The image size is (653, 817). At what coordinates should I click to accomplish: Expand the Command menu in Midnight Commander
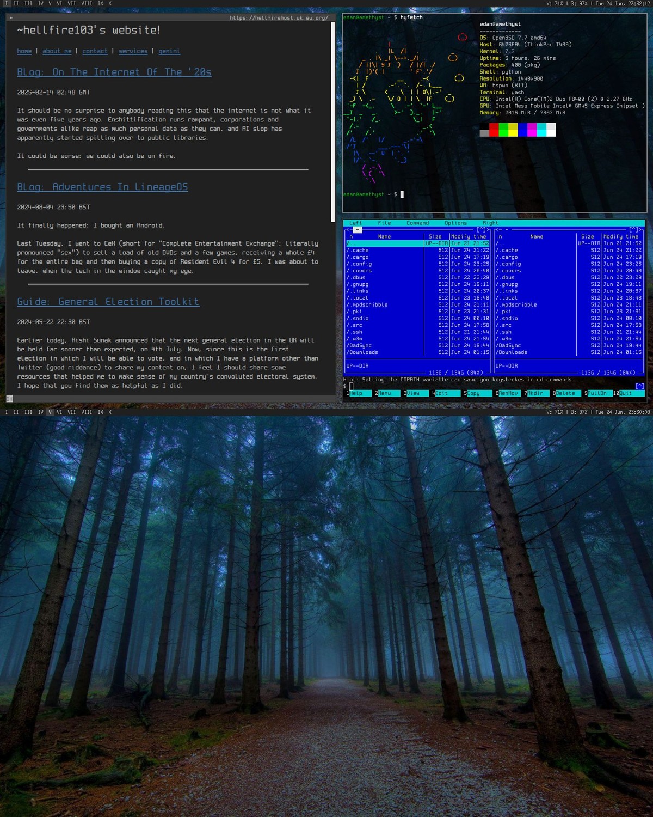point(417,223)
